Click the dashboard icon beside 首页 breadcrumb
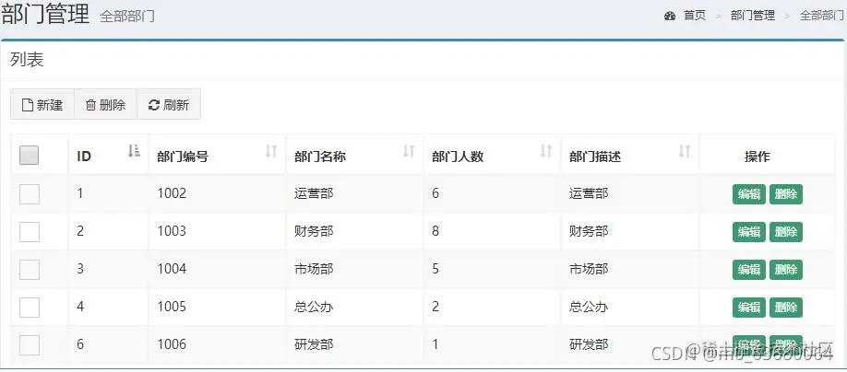 tap(670, 16)
